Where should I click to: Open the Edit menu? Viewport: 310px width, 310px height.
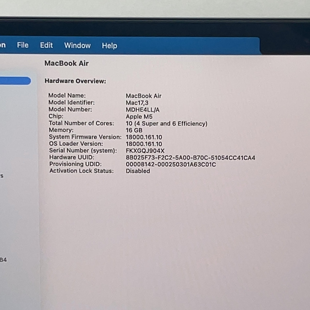pyautogui.click(x=47, y=45)
